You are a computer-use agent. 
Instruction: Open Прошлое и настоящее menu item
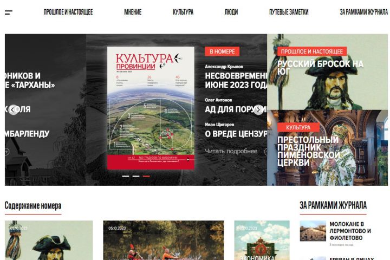pyautogui.click(x=68, y=12)
